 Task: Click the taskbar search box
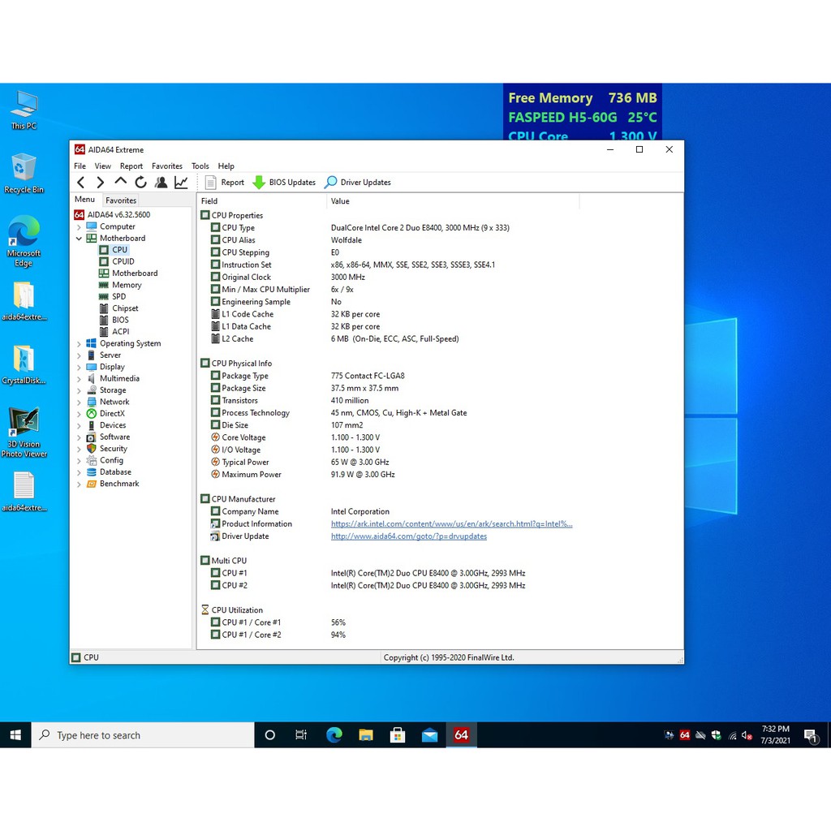(143, 735)
